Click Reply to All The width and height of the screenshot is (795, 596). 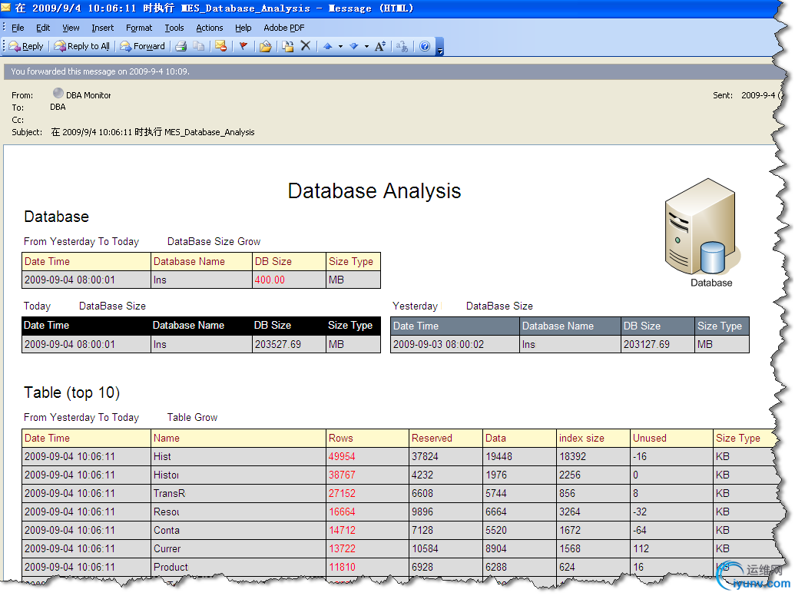point(81,47)
